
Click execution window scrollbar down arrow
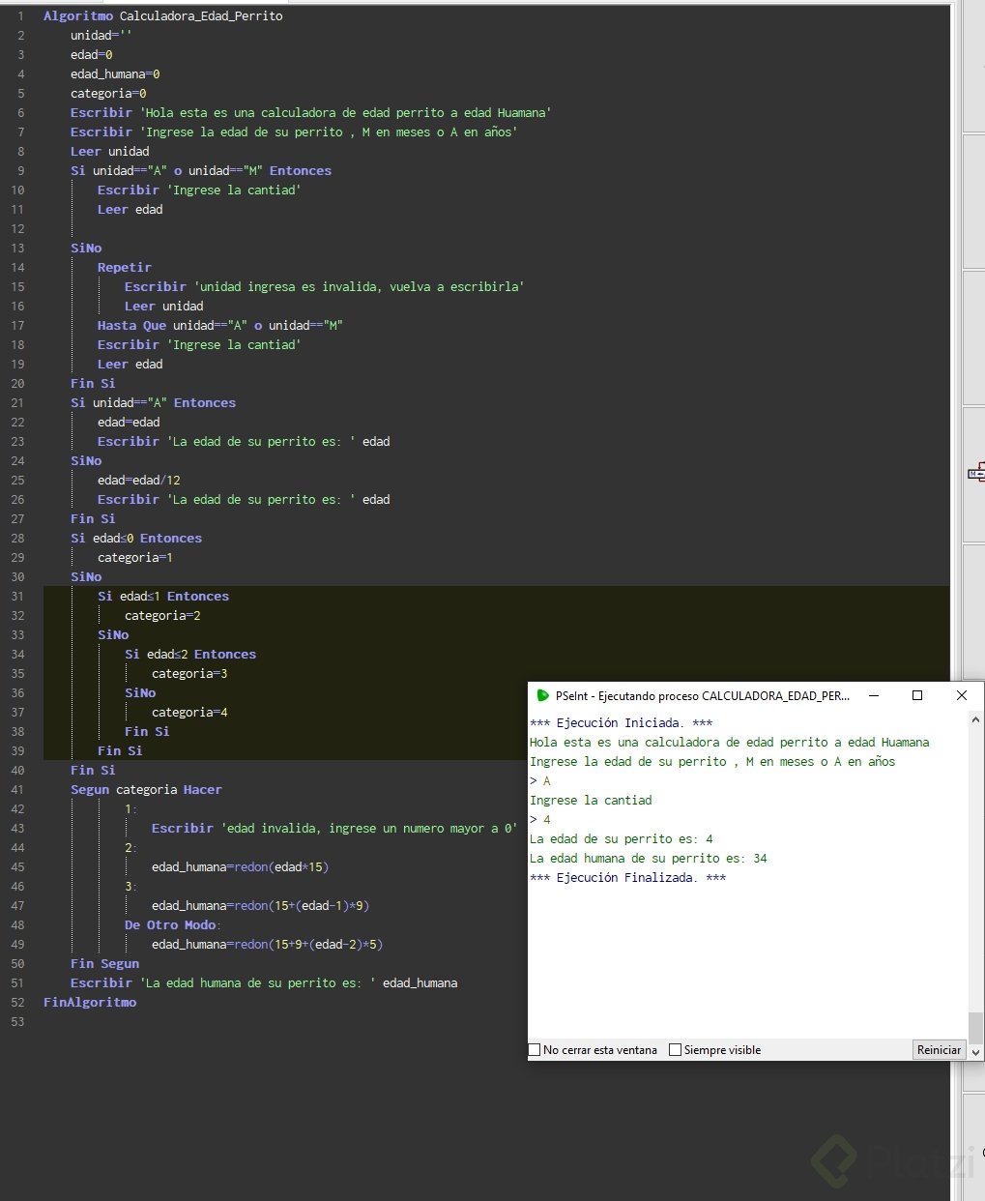(x=975, y=1051)
